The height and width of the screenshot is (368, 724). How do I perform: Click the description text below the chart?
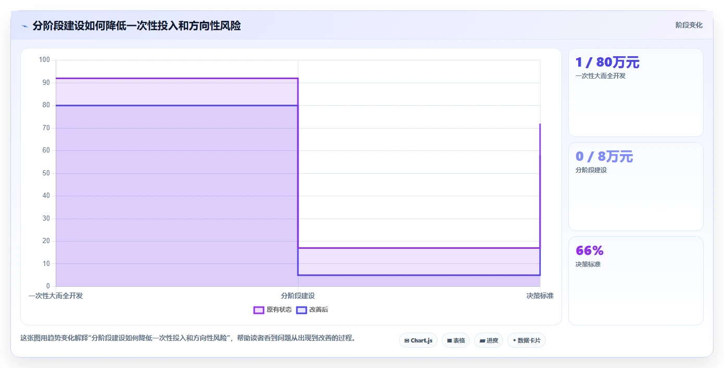pos(189,338)
